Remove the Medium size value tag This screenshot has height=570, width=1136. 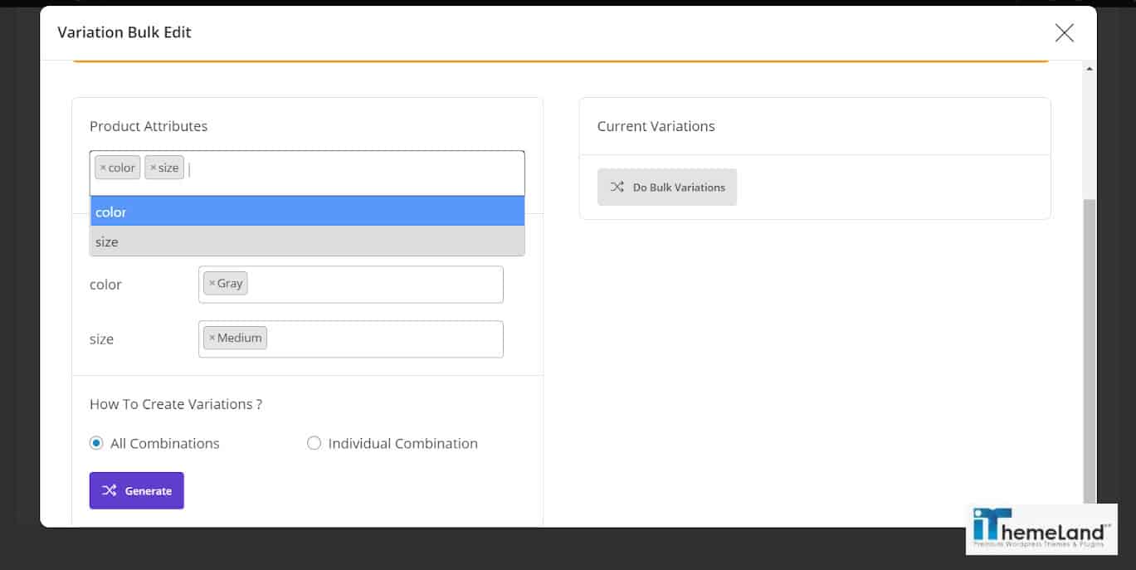coord(212,338)
